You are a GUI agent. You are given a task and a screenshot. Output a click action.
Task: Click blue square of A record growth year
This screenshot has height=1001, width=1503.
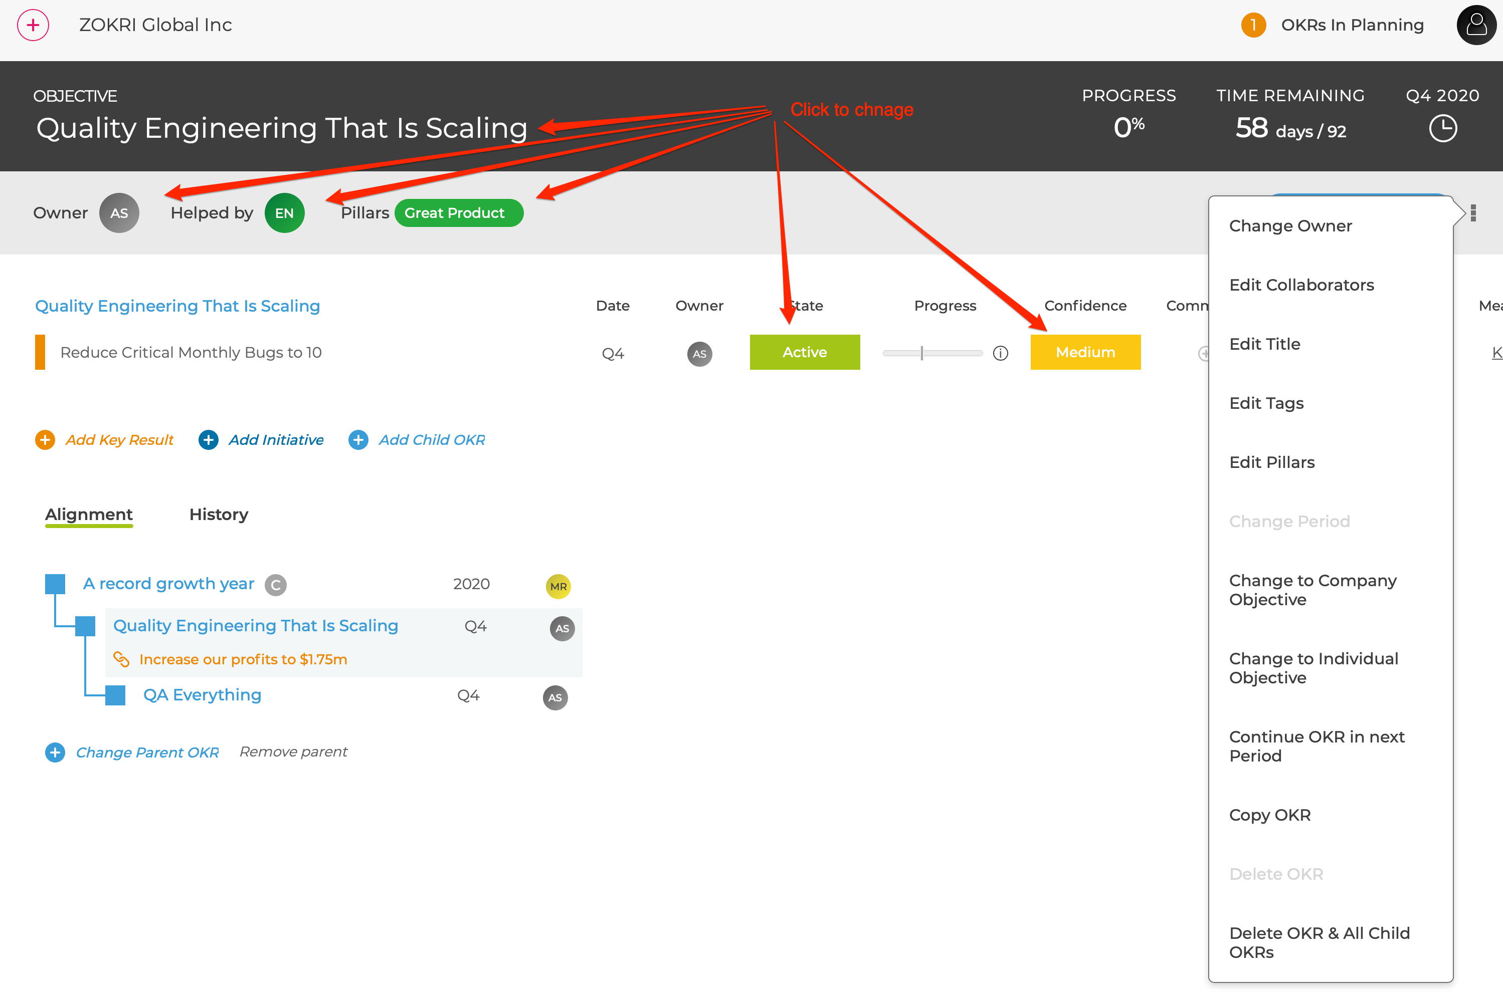point(55,584)
